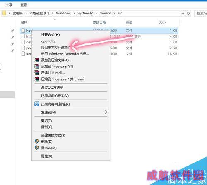Viewport: 207px width, 185px height.
Task: Choose 还原以前的版本(V) entry
Action: tap(55, 96)
